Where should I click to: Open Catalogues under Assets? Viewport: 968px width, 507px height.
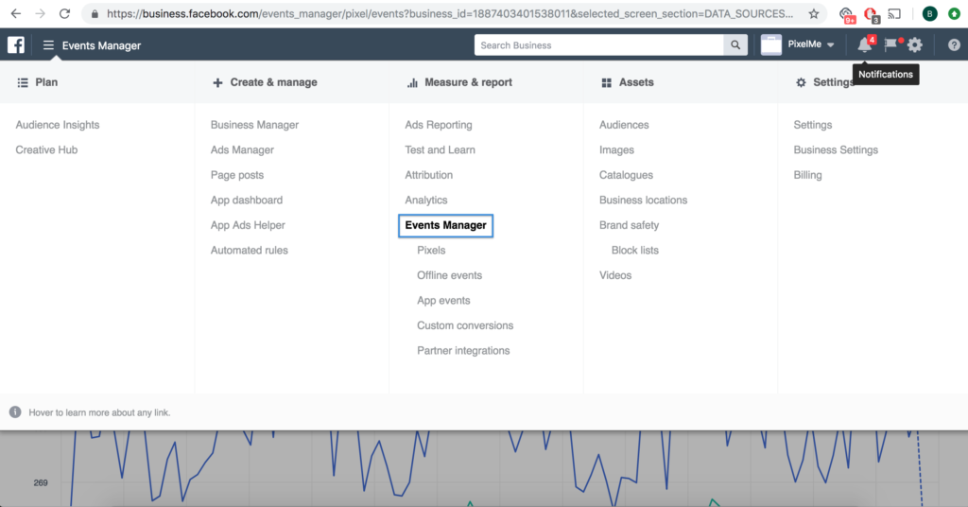626,175
